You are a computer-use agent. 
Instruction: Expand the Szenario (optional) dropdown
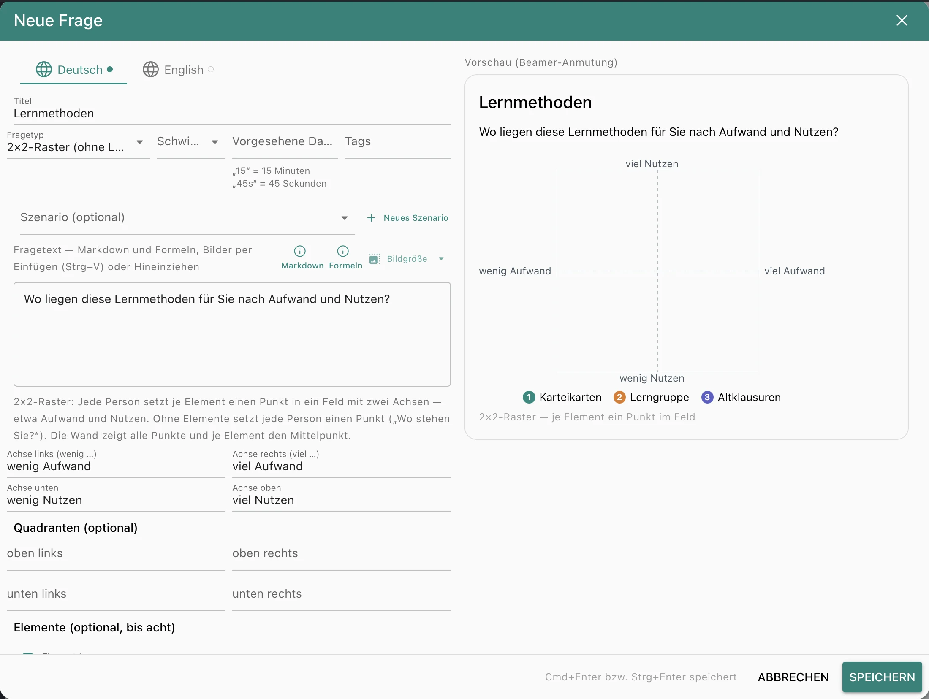click(187, 218)
